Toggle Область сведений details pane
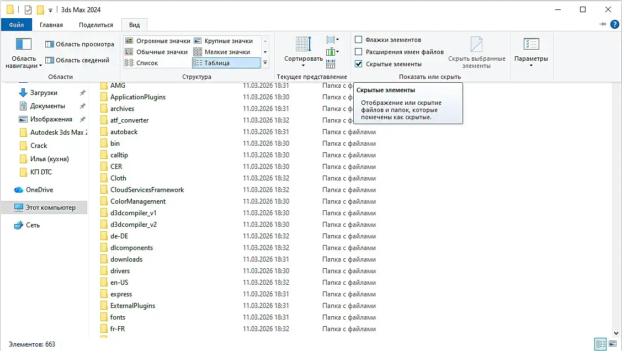The width and height of the screenshot is (622, 351). (77, 60)
